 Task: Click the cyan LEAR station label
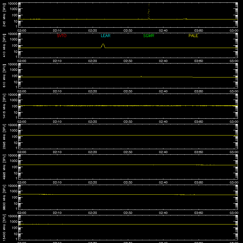point(105,36)
